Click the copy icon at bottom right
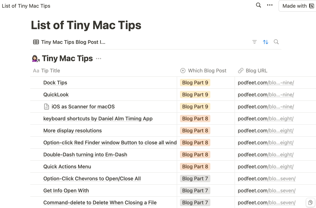 click(x=310, y=202)
